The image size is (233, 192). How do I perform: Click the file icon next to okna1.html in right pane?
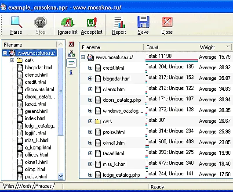coord(98,143)
